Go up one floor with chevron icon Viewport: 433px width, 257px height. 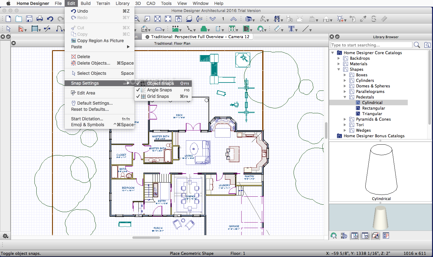tap(234, 19)
